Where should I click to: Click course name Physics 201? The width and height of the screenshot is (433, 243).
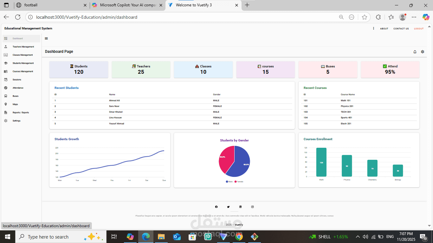click(x=347, y=106)
